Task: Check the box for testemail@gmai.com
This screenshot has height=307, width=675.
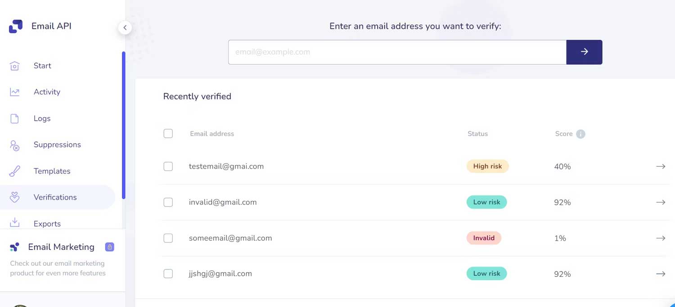Action: pyautogui.click(x=168, y=166)
